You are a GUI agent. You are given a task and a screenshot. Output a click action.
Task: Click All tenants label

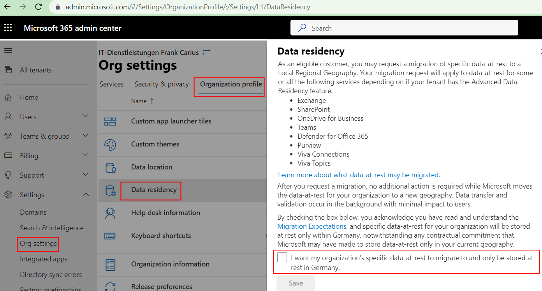[x=36, y=70]
